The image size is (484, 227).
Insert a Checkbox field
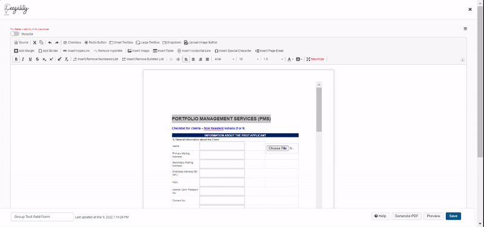click(x=72, y=42)
